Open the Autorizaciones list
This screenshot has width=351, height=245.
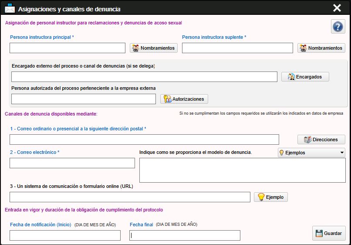[184, 99]
